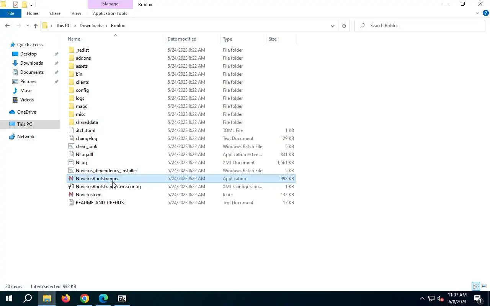The image size is (490, 306).
Task: Select the bin folder icon
Action: click(71, 74)
